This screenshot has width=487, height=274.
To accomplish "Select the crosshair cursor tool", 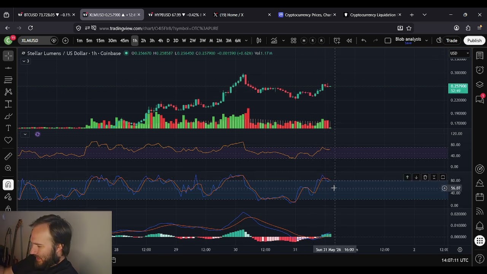I will pos(8,56).
